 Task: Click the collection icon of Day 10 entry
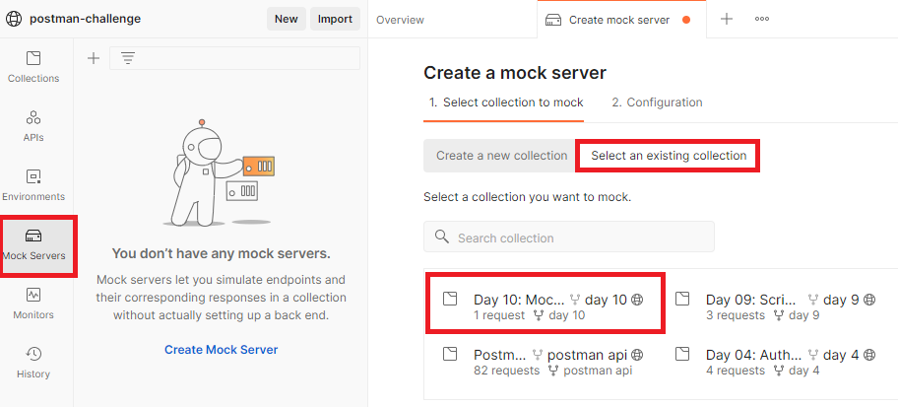[x=450, y=299]
